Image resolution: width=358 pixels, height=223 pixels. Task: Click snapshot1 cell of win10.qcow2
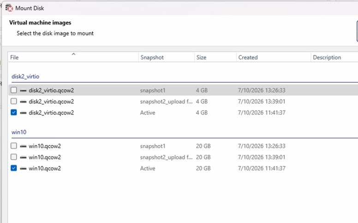coord(153,146)
